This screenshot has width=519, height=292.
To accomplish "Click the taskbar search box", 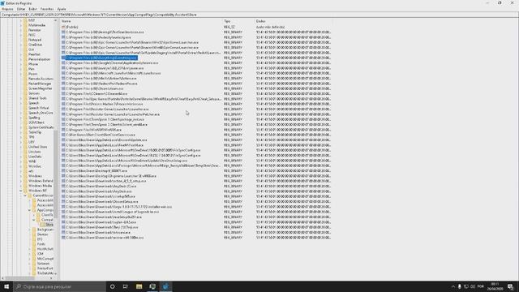I will pyautogui.click(x=59, y=286).
